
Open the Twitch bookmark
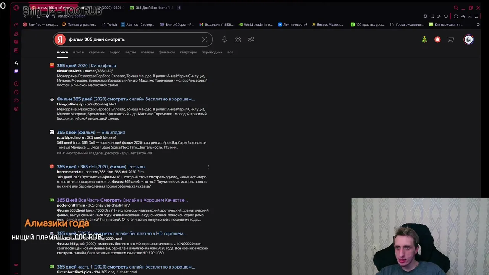[109, 24]
